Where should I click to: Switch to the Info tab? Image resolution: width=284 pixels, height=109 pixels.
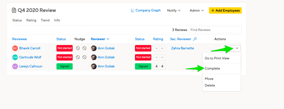point(57,20)
